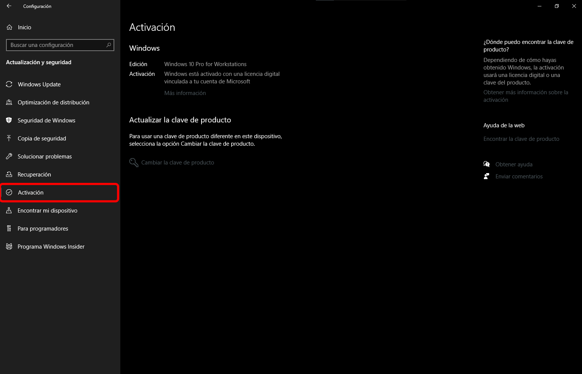Click the key icon beside Cambiar la clave
Screen dimensions: 582x374
pyautogui.click(x=133, y=162)
